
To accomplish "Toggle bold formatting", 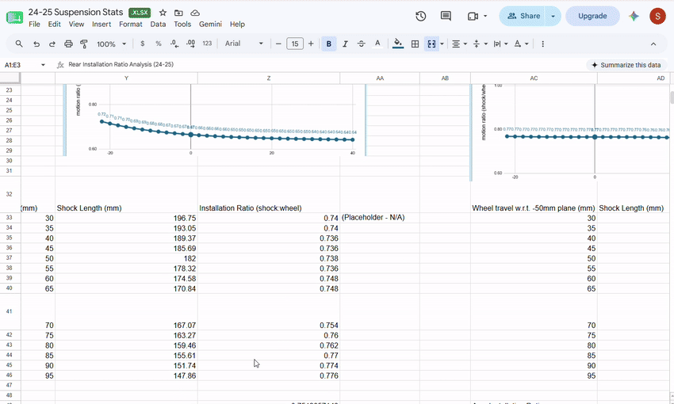I will [329, 44].
